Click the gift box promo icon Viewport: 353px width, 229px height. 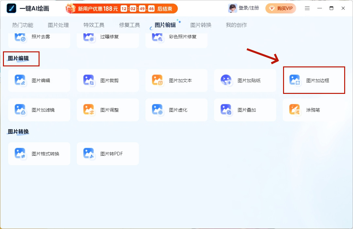tap(71, 9)
